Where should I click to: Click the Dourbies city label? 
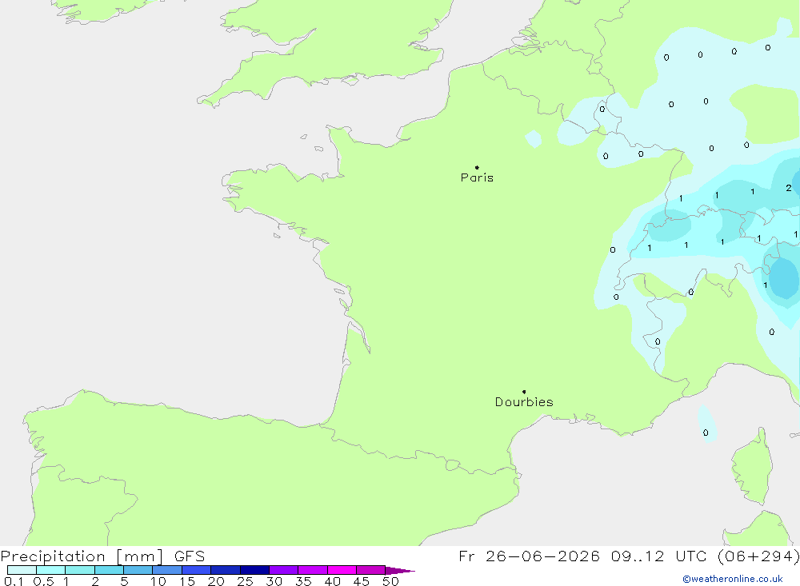[524, 402]
